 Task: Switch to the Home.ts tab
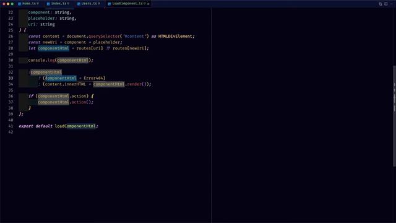(x=29, y=4)
